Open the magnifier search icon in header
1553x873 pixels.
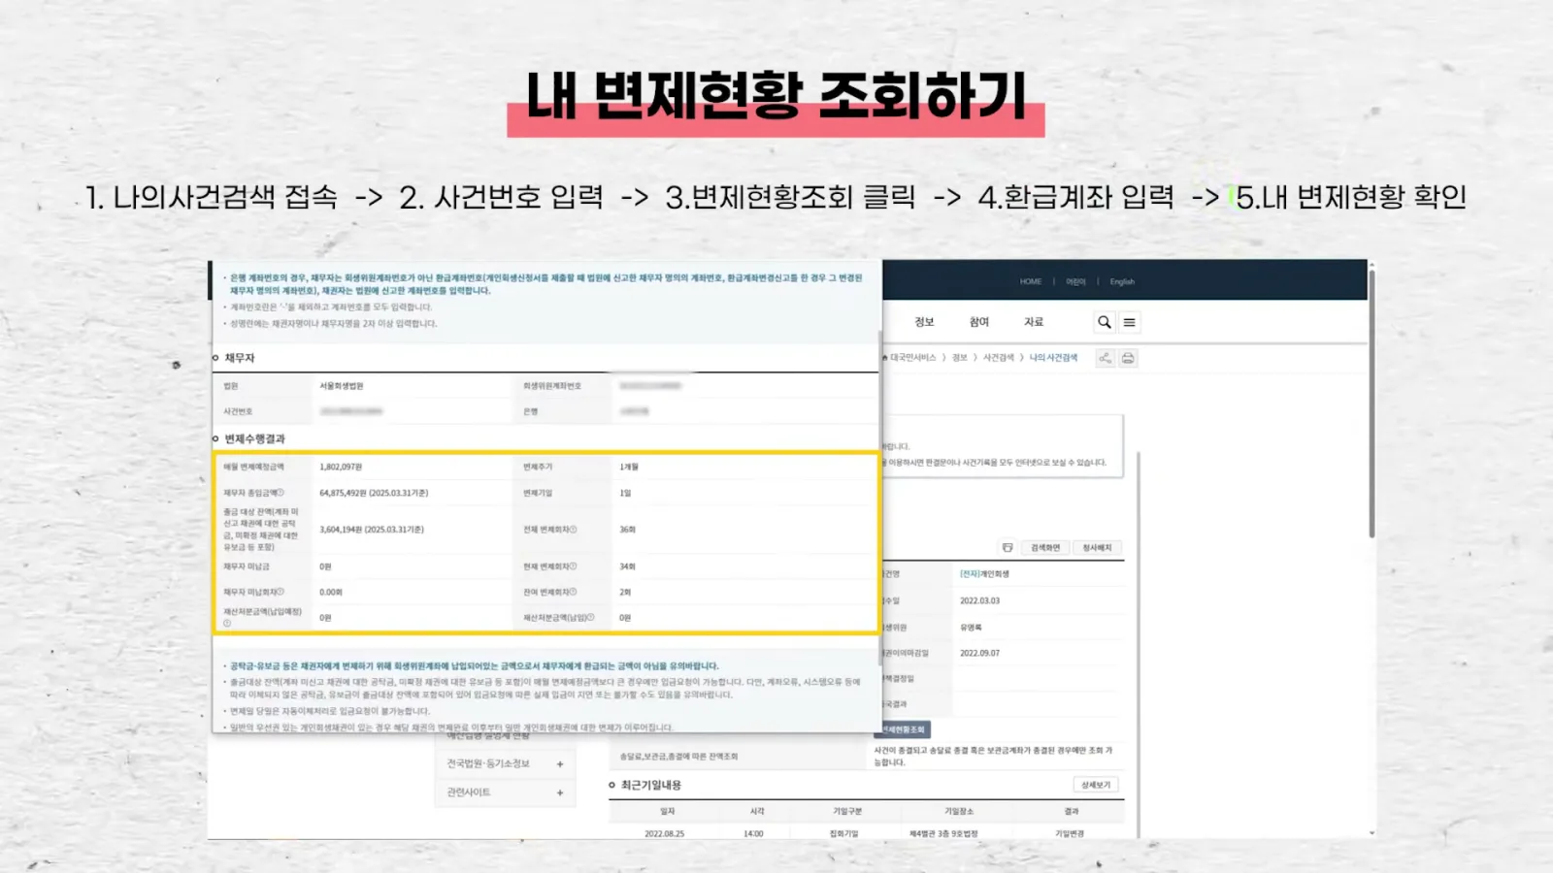(1105, 322)
